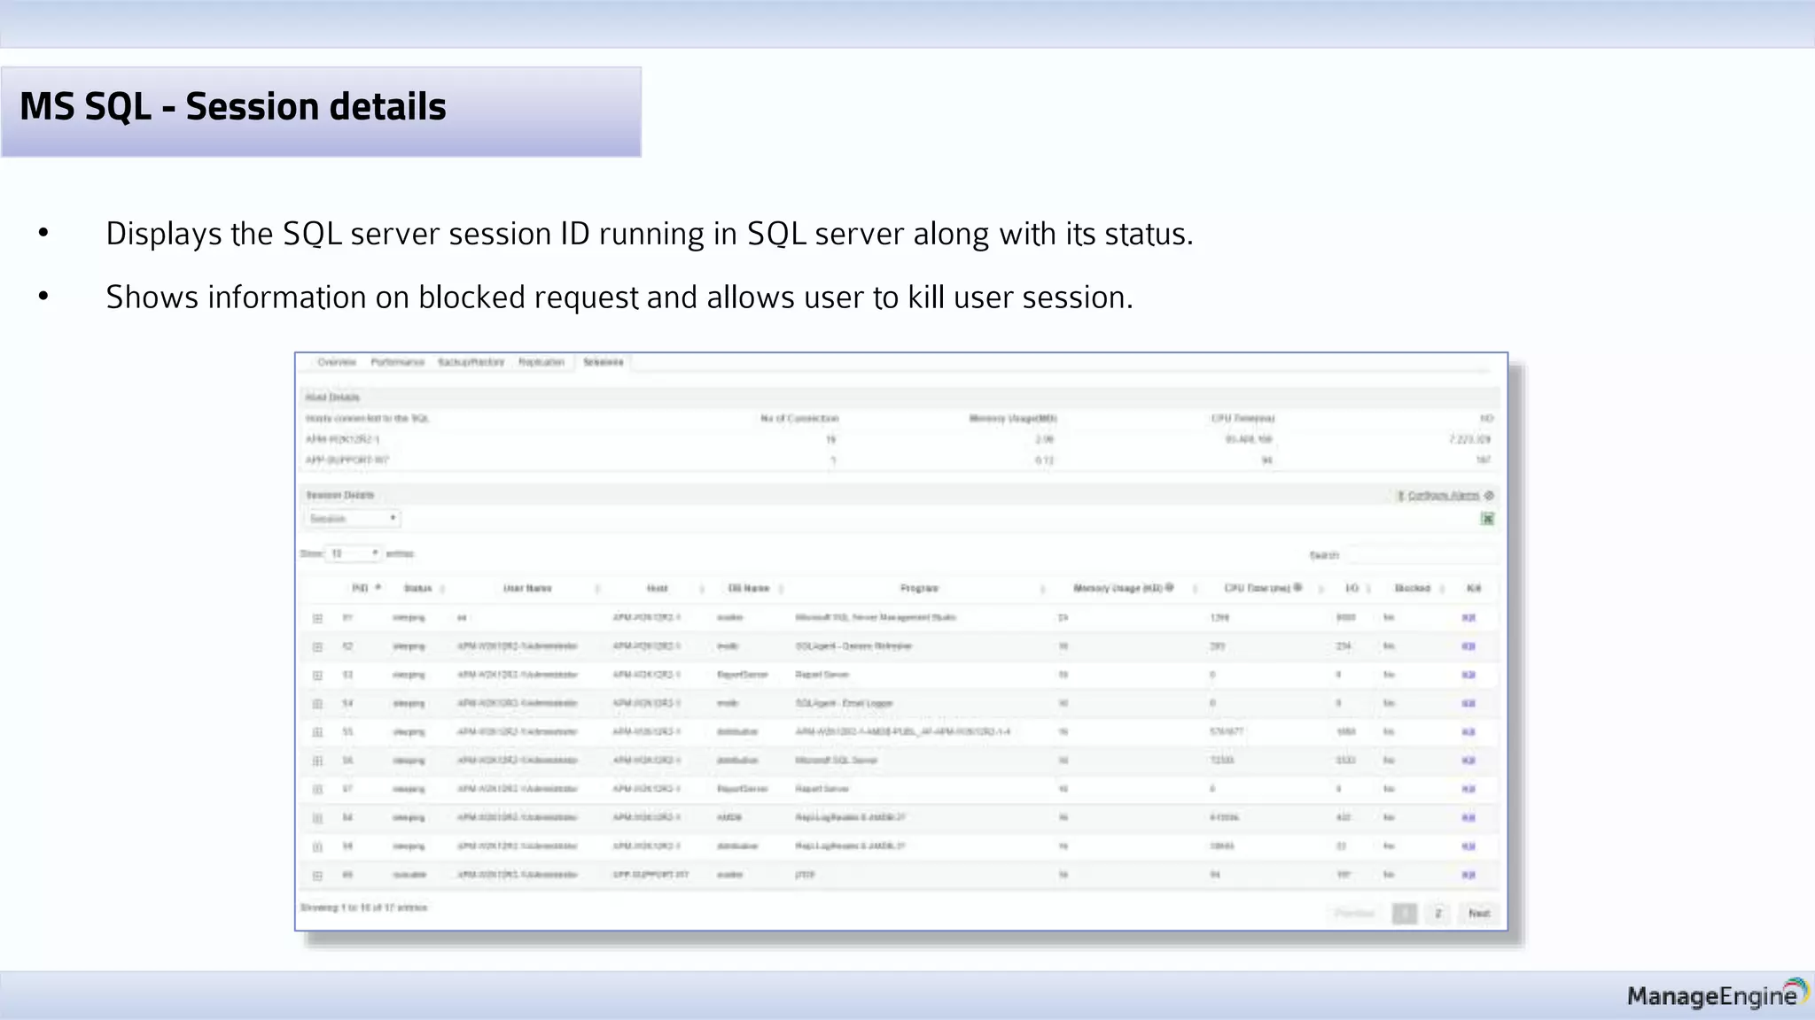
Task: Click APM-W2K12R2-1 host in Host Details
Action: pos(342,439)
